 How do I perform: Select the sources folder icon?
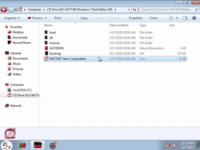[x=46, y=43]
